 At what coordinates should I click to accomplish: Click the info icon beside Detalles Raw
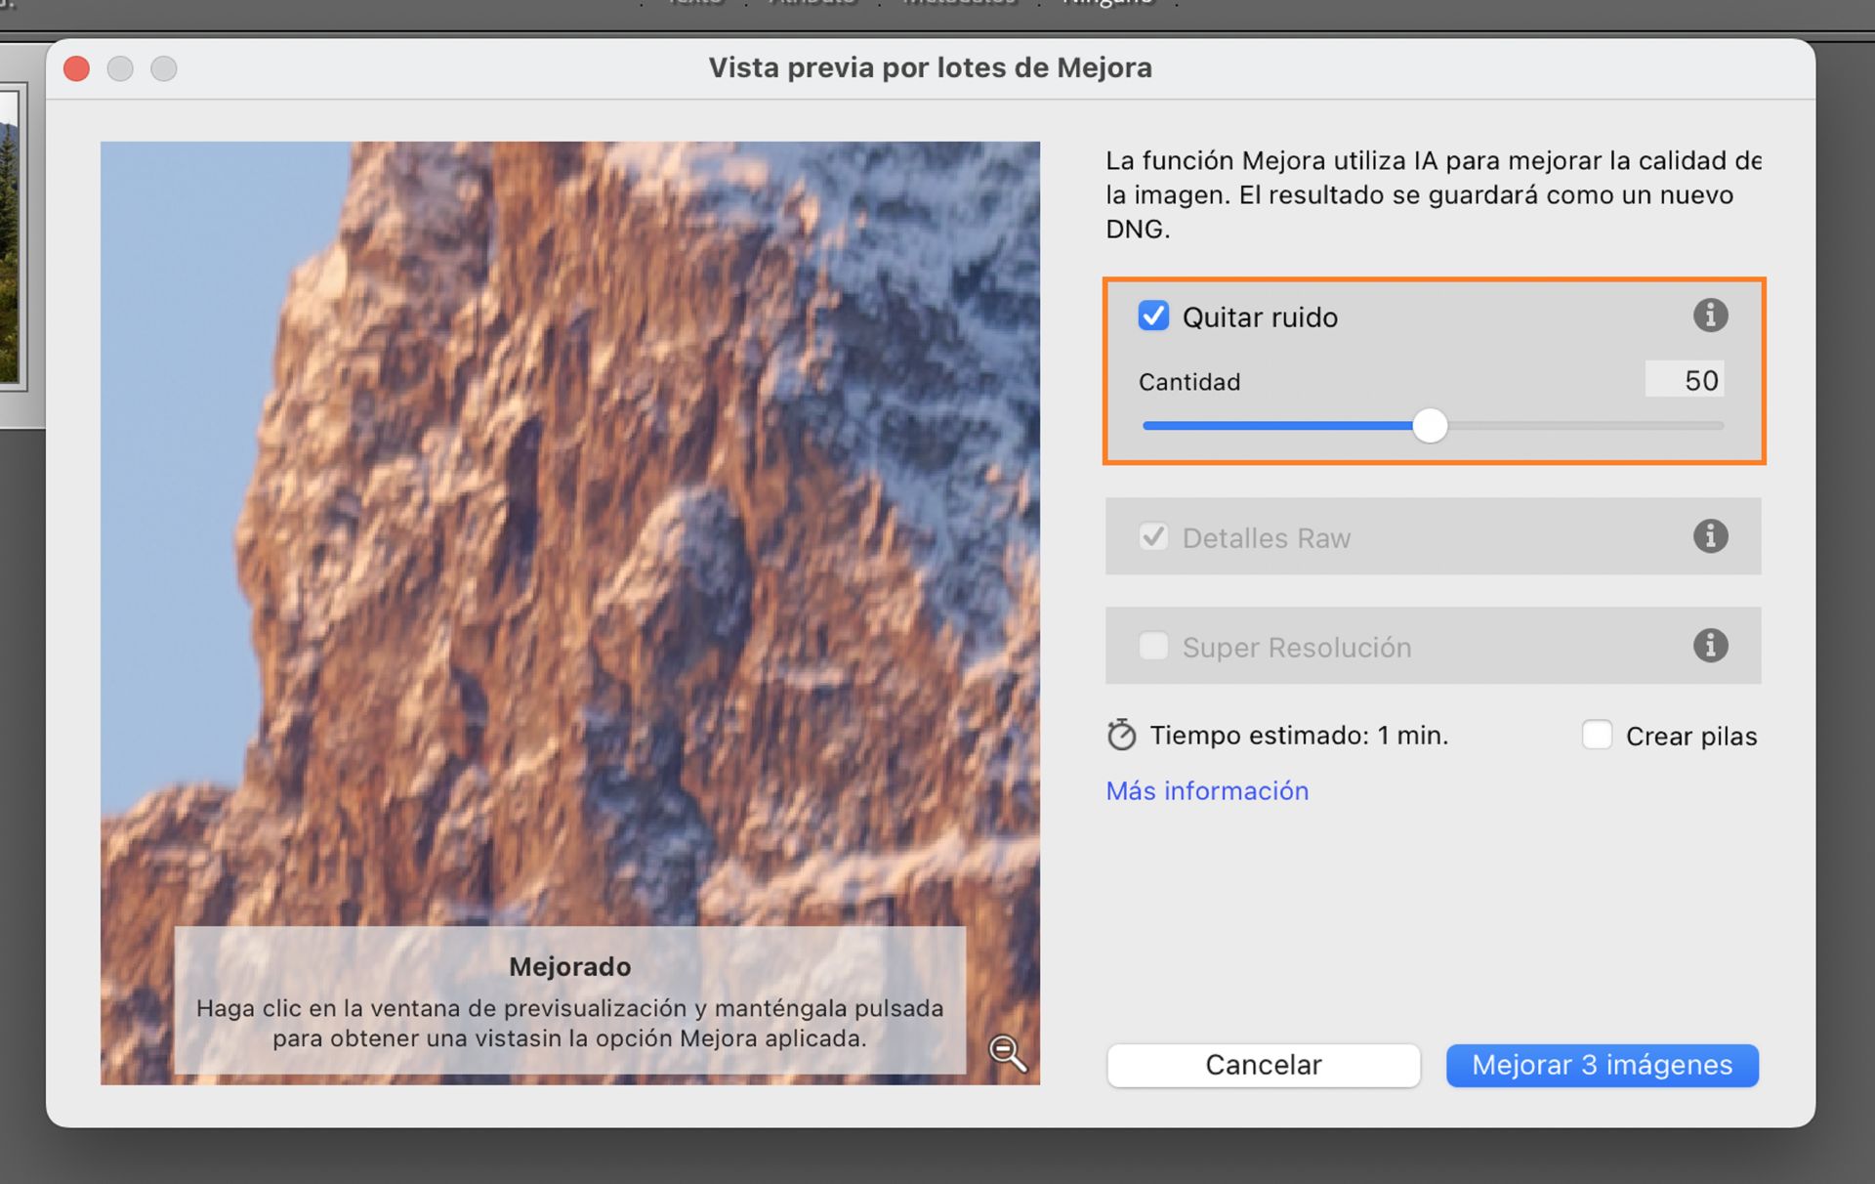[1710, 535]
